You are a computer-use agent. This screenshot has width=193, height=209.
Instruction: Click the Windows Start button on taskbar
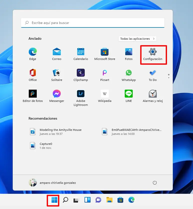(x=54, y=200)
